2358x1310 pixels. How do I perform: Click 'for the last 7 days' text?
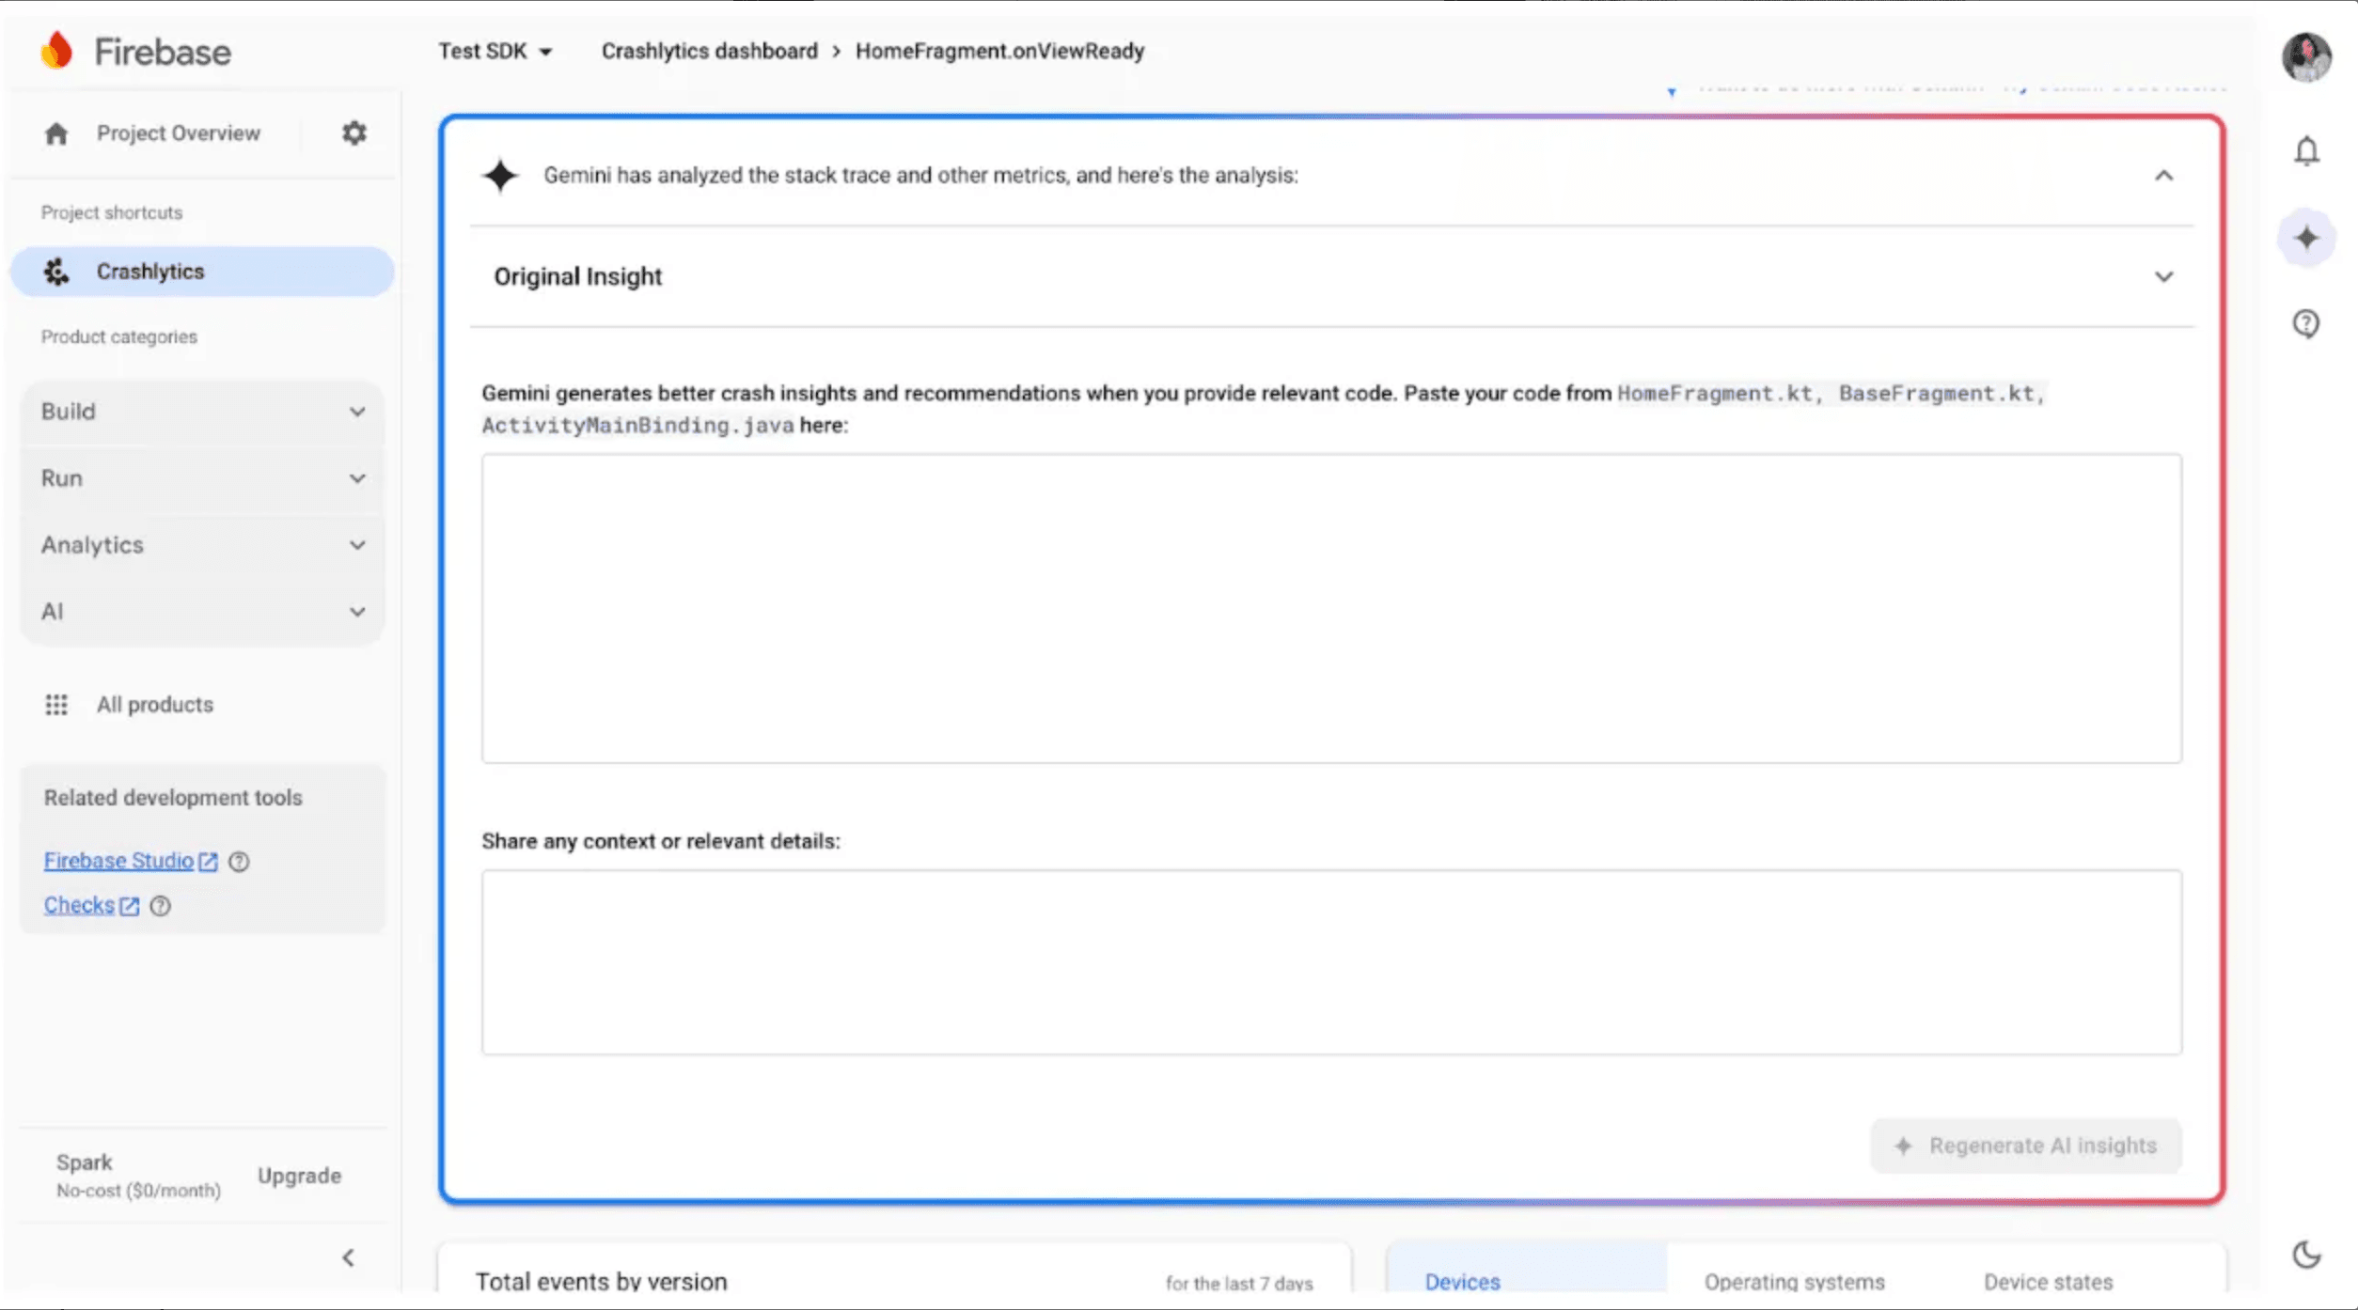click(x=1239, y=1284)
